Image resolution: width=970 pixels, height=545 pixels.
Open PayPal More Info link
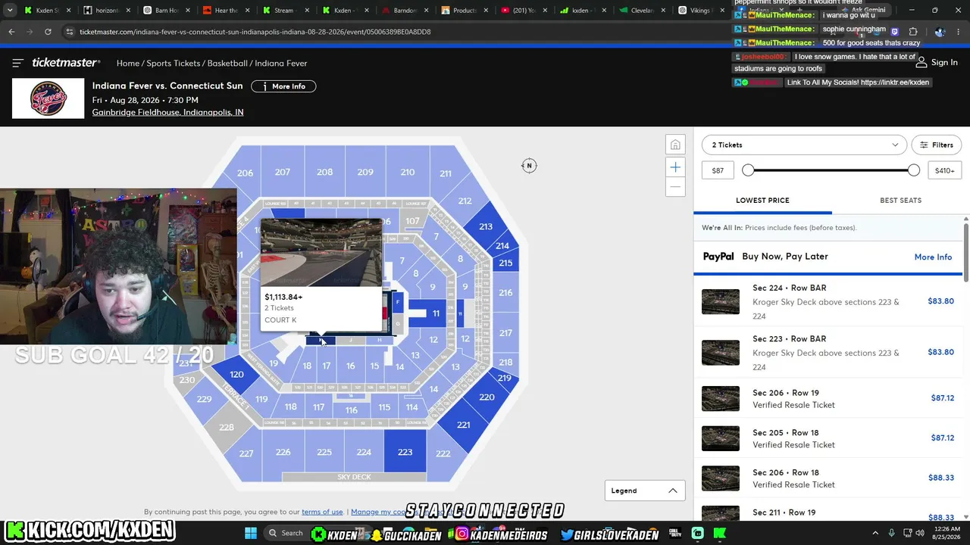pos(933,257)
